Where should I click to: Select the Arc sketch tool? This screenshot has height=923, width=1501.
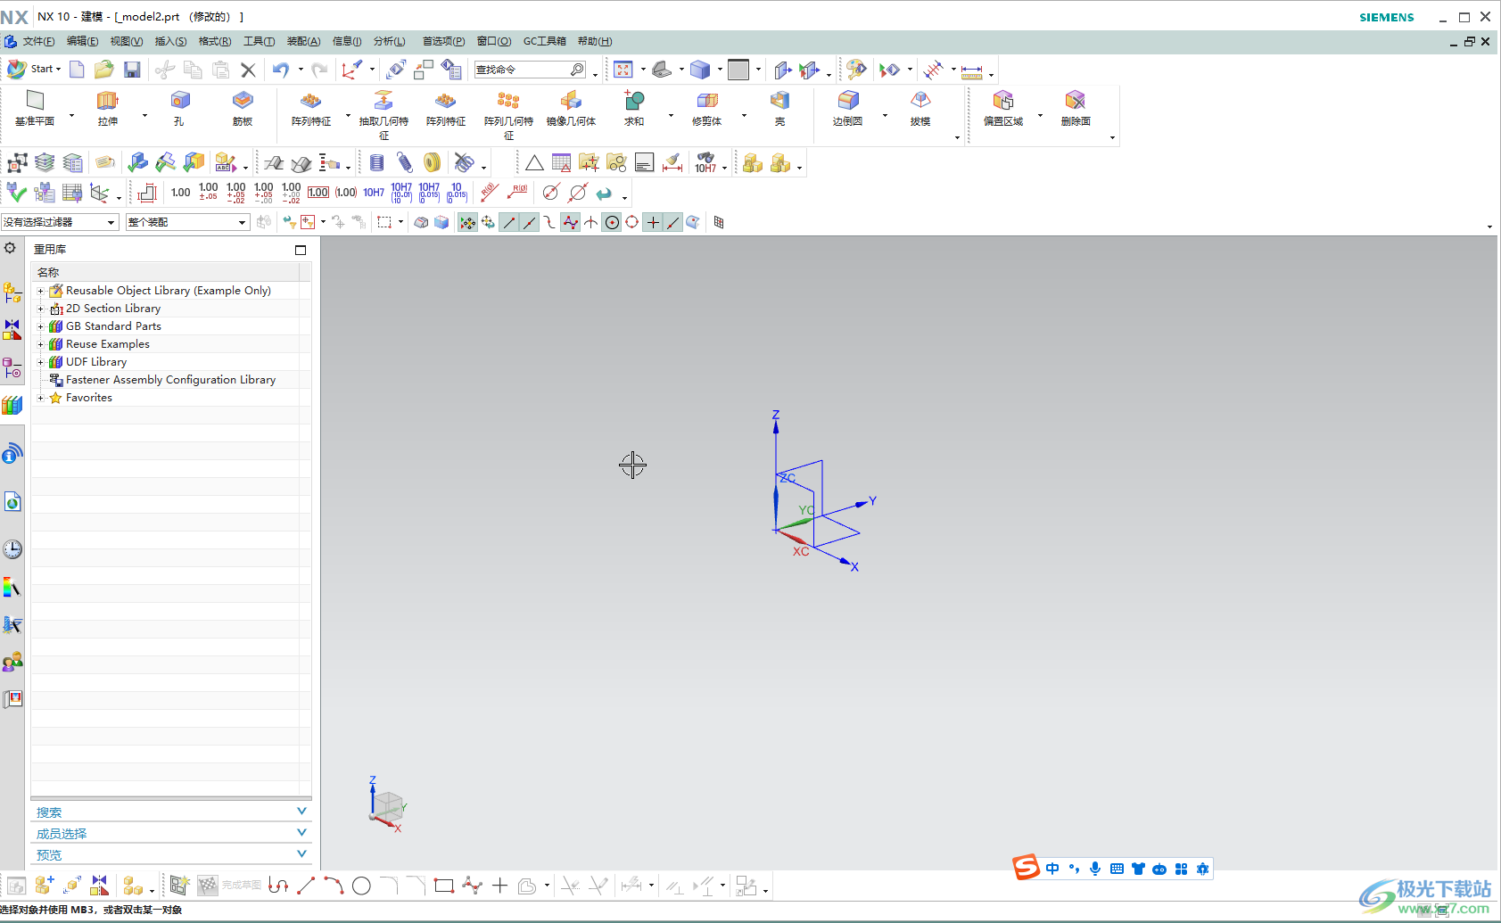click(x=334, y=886)
